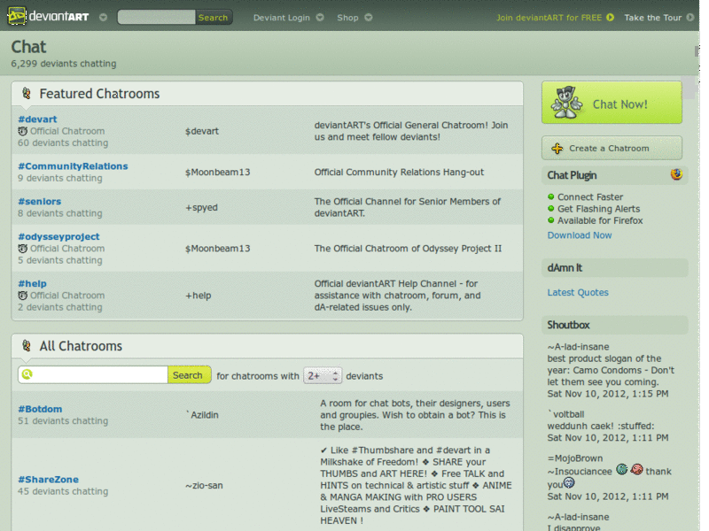Click magnifier icon in chatroom search
The width and height of the screenshot is (709, 531).
point(27,374)
